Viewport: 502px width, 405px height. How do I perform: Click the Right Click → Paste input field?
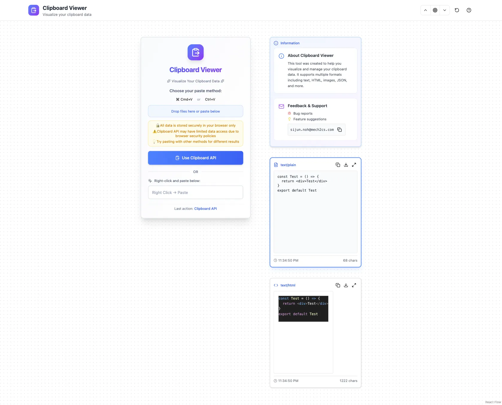click(195, 192)
